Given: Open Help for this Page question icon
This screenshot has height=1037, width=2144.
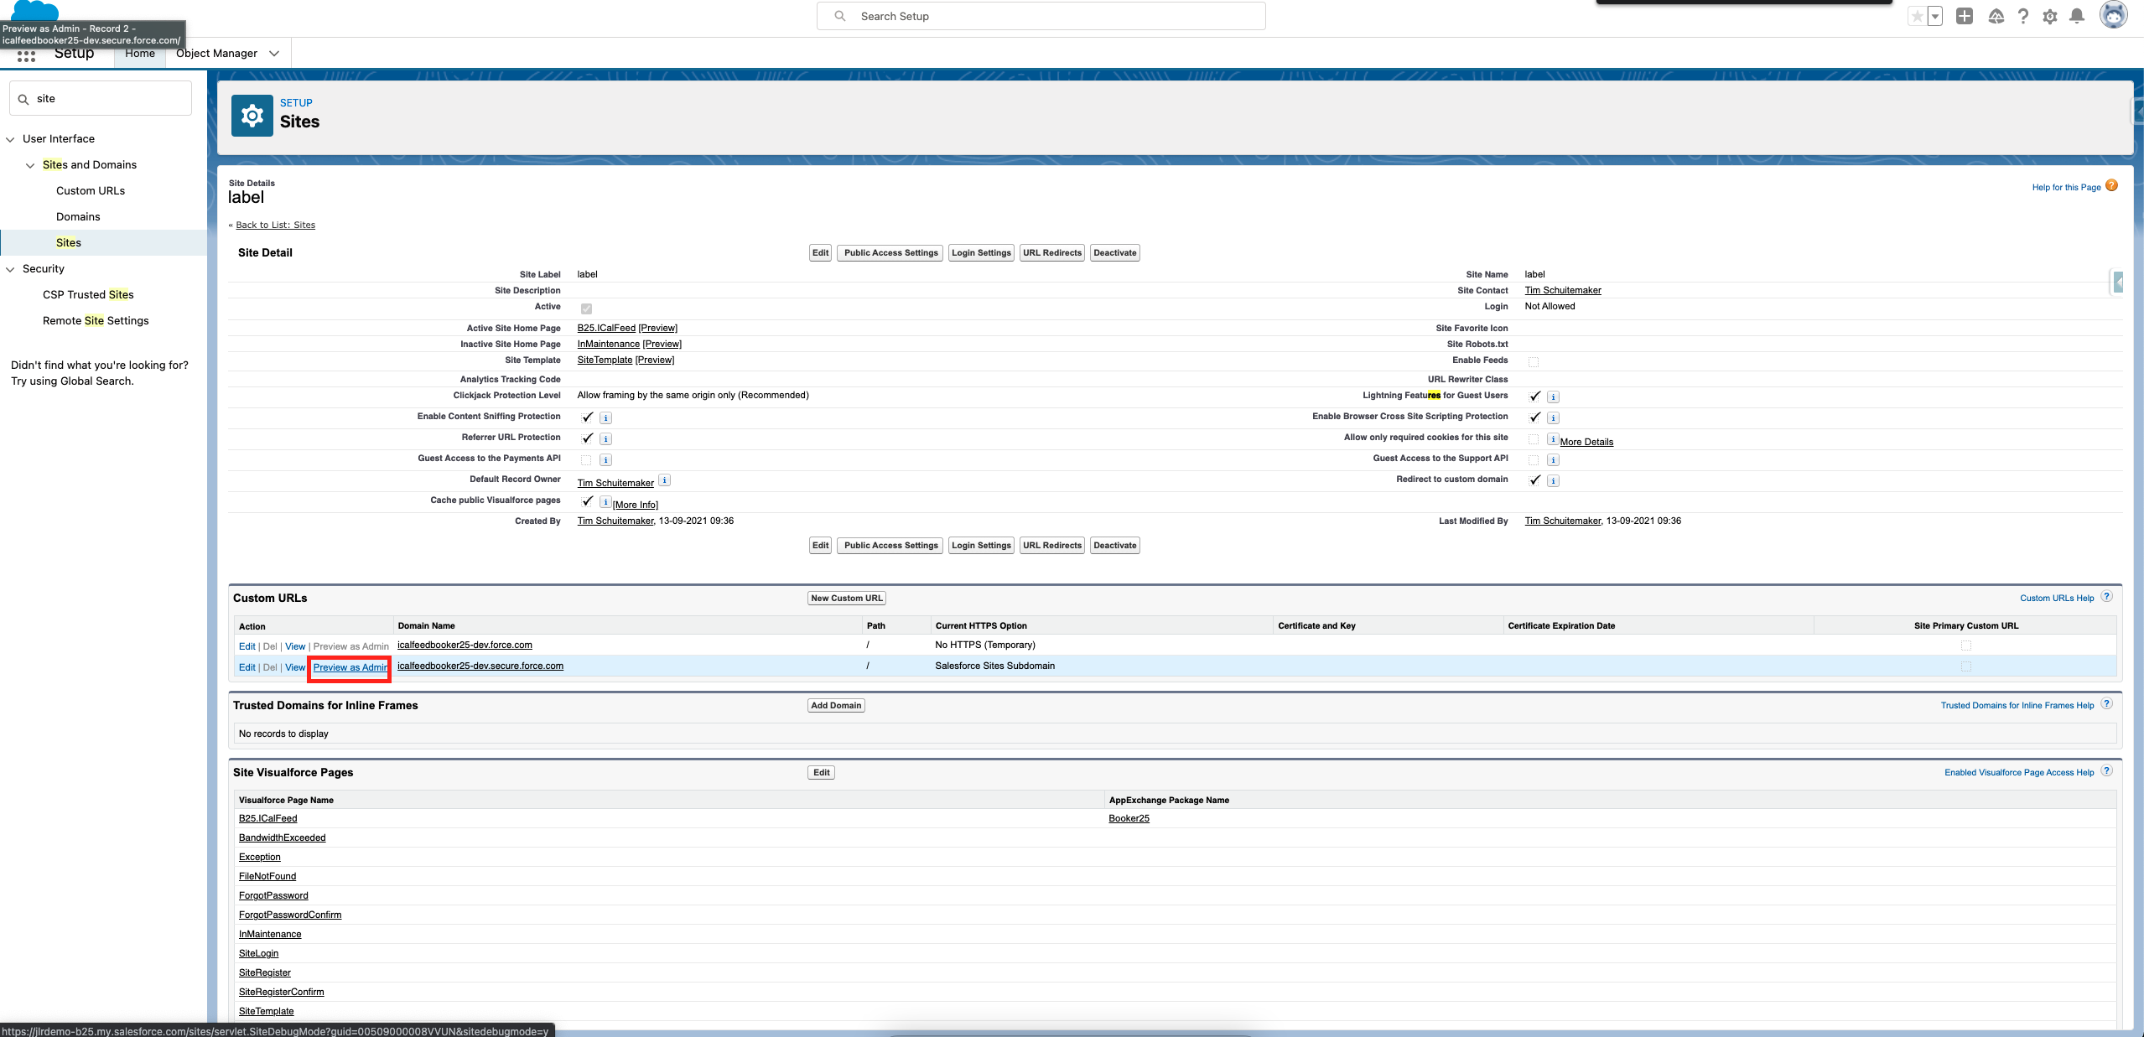Looking at the screenshot, I should pos(2112,185).
